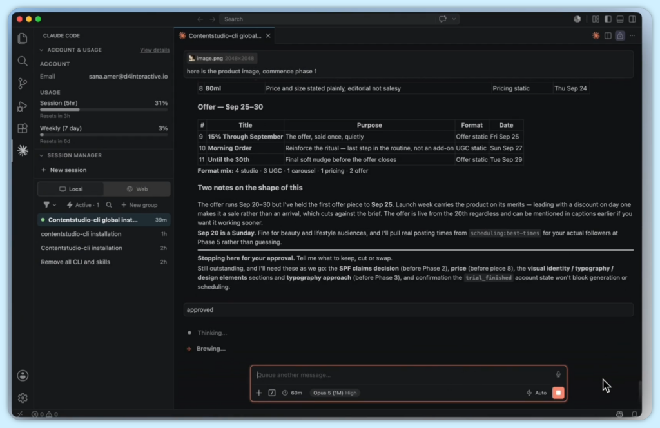Click the approved message bubble
660x428 pixels.
(409, 310)
